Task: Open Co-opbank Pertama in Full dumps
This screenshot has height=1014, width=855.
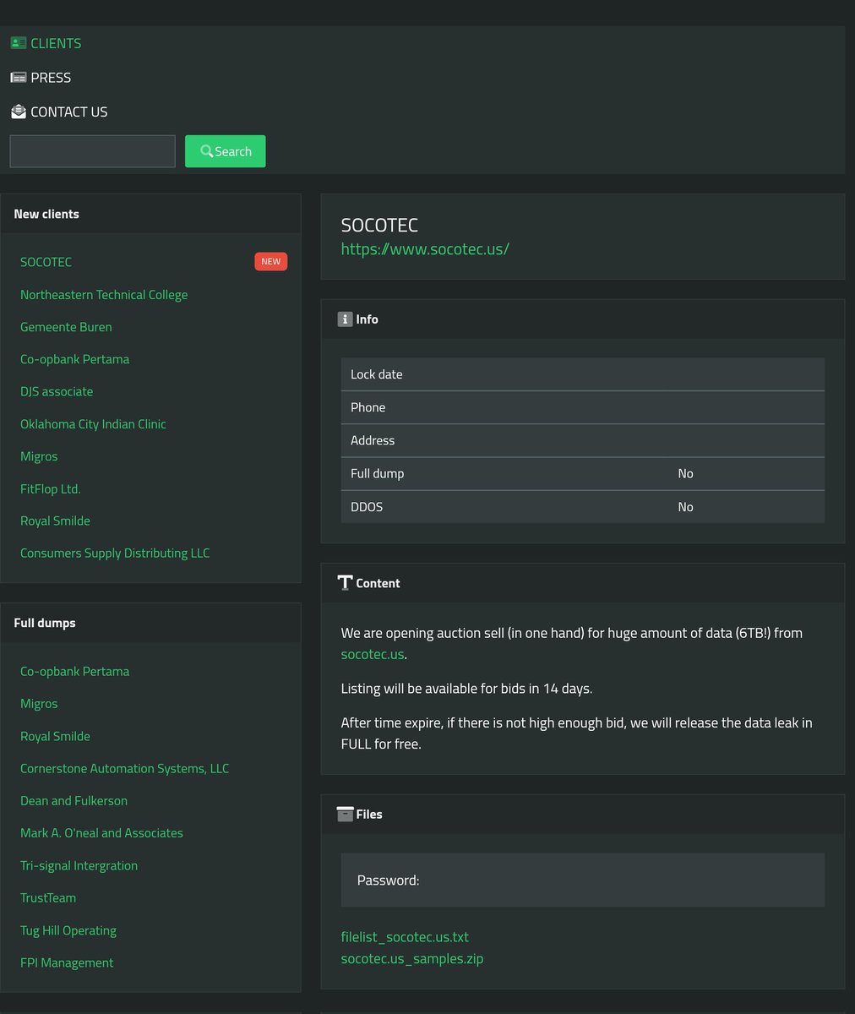Action: tap(74, 671)
